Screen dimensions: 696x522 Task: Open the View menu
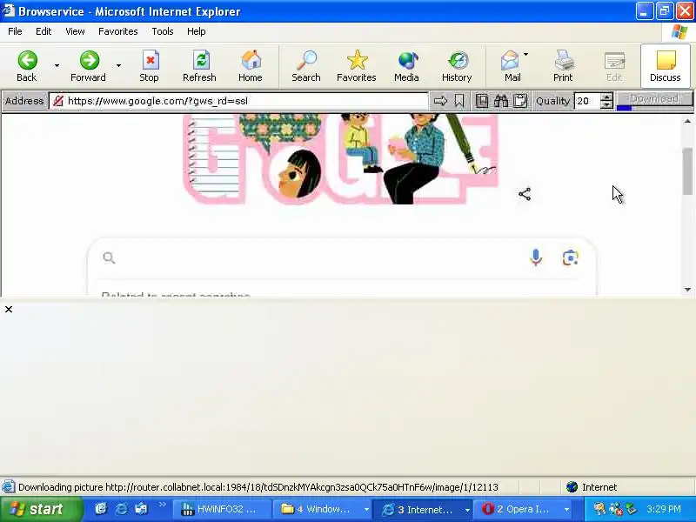tap(75, 31)
